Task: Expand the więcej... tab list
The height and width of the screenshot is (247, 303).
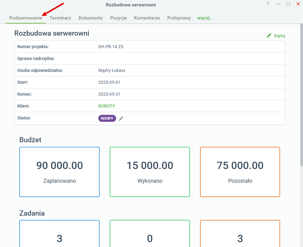Action: pyautogui.click(x=205, y=18)
